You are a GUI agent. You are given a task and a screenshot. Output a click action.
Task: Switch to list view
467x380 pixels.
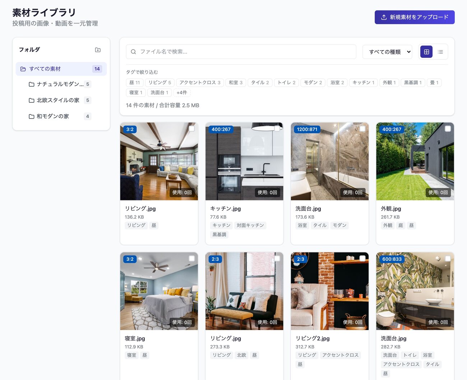[x=440, y=52]
